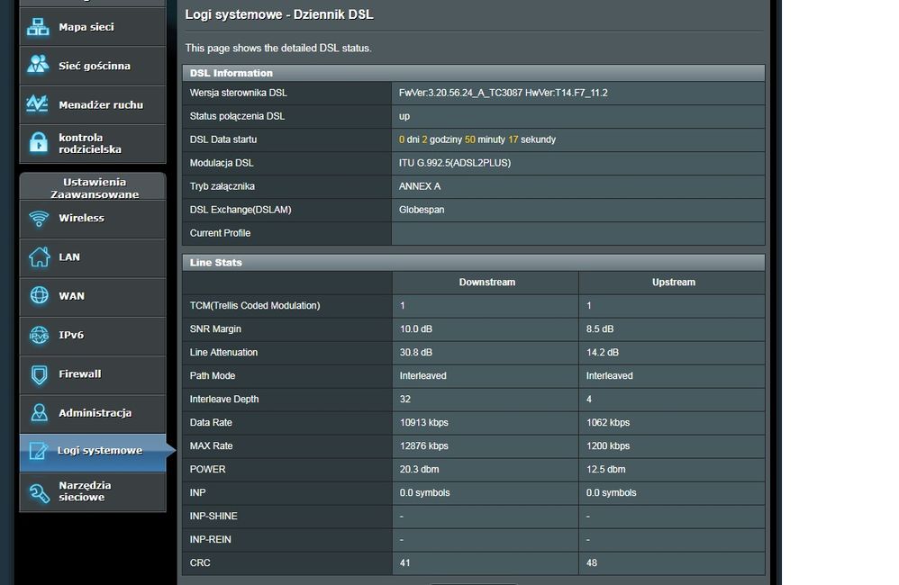Click the Wireless wifi signal icon
The height and width of the screenshot is (585, 899).
(39, 218)
